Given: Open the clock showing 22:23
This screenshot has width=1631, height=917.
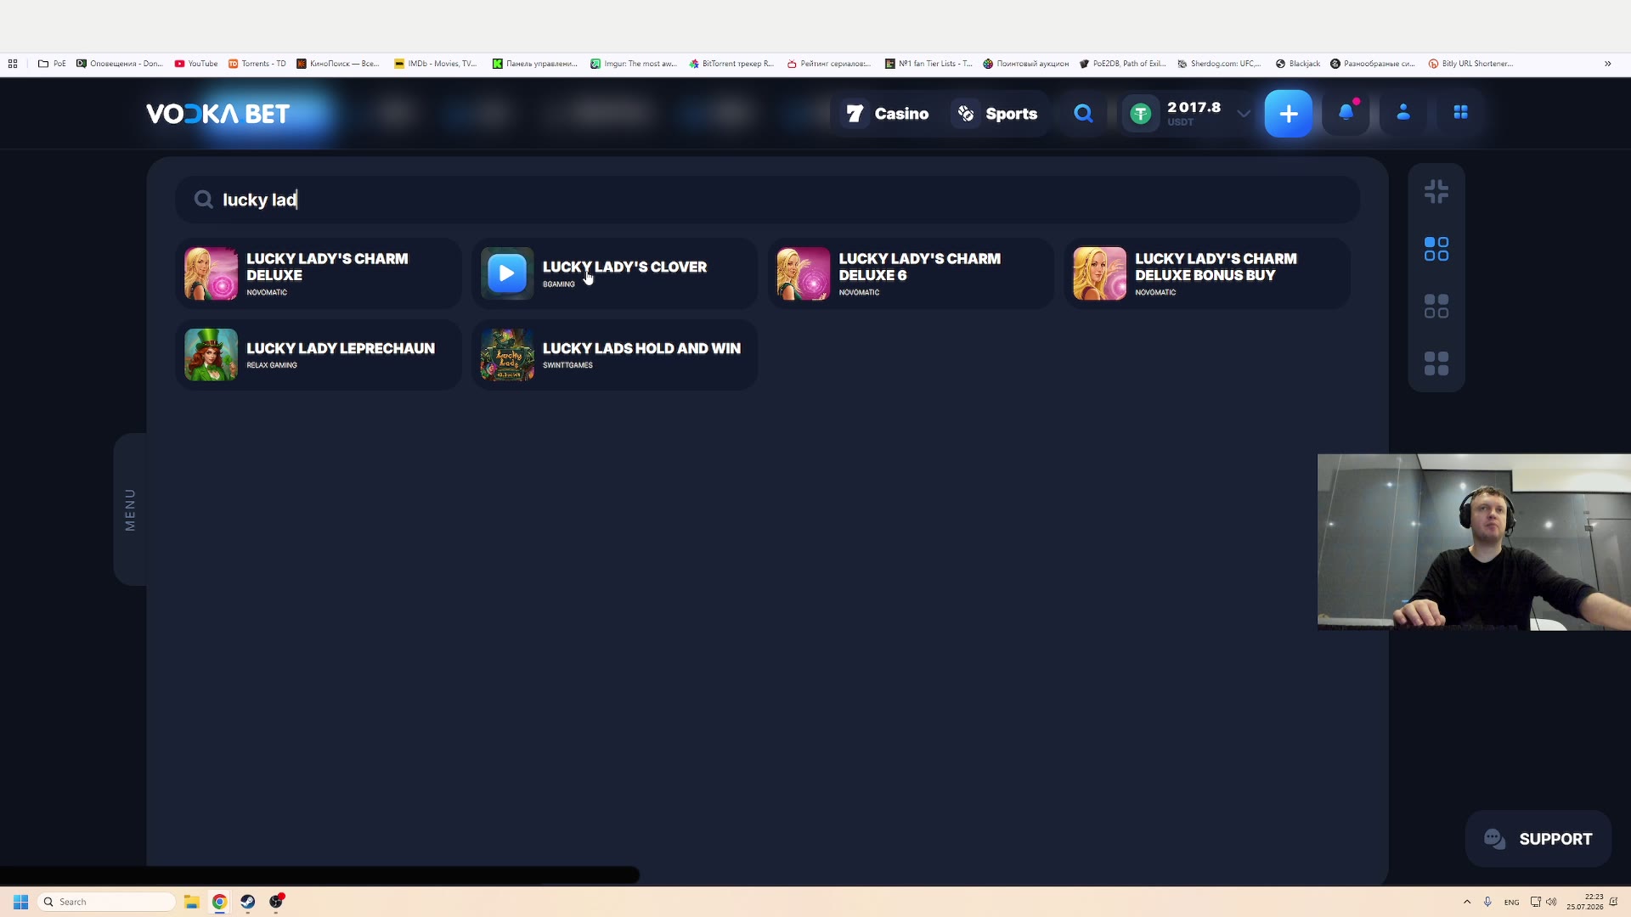Looking at the screenshot, I should click(x=1584, y=902).
